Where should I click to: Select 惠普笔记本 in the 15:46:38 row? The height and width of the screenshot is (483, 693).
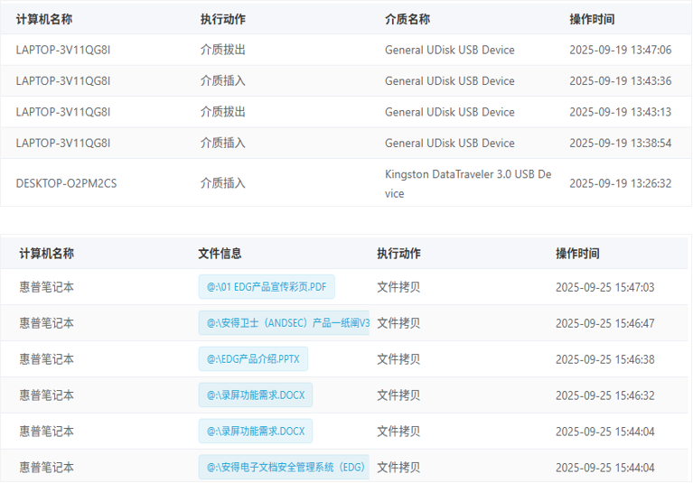47,359
